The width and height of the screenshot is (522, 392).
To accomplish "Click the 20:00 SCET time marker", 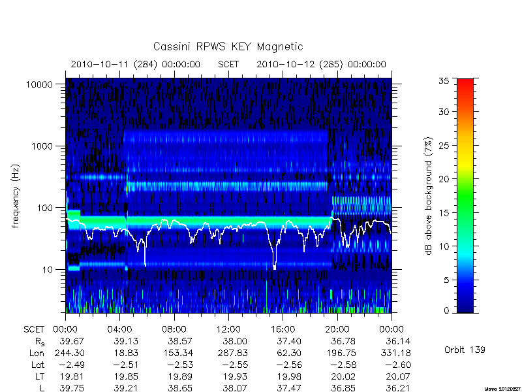I will click(x=337, y=330).
